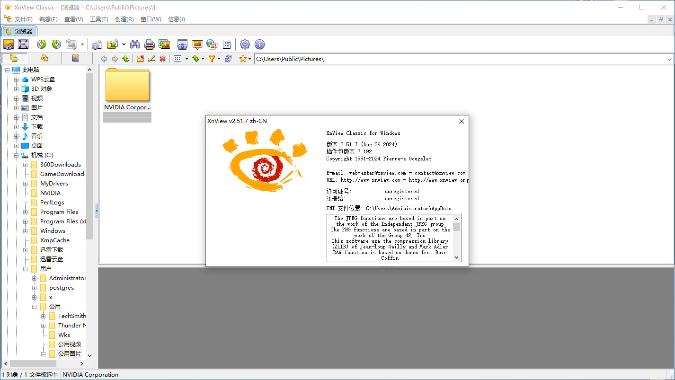
Task: Select the 迅雷云盘 folder
Action: click(52, 259)
